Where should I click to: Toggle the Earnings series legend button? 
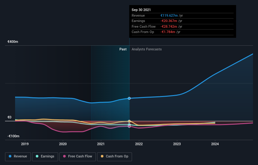pyautogui.click(x=45, y=156)
